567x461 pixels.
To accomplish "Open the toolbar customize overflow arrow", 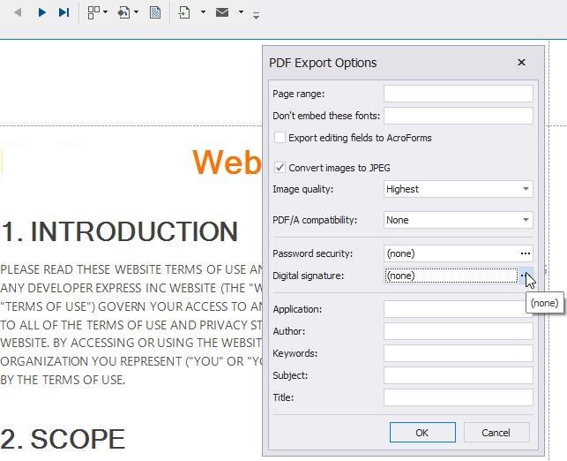I will pyautogui.click(x=256, y=15).
